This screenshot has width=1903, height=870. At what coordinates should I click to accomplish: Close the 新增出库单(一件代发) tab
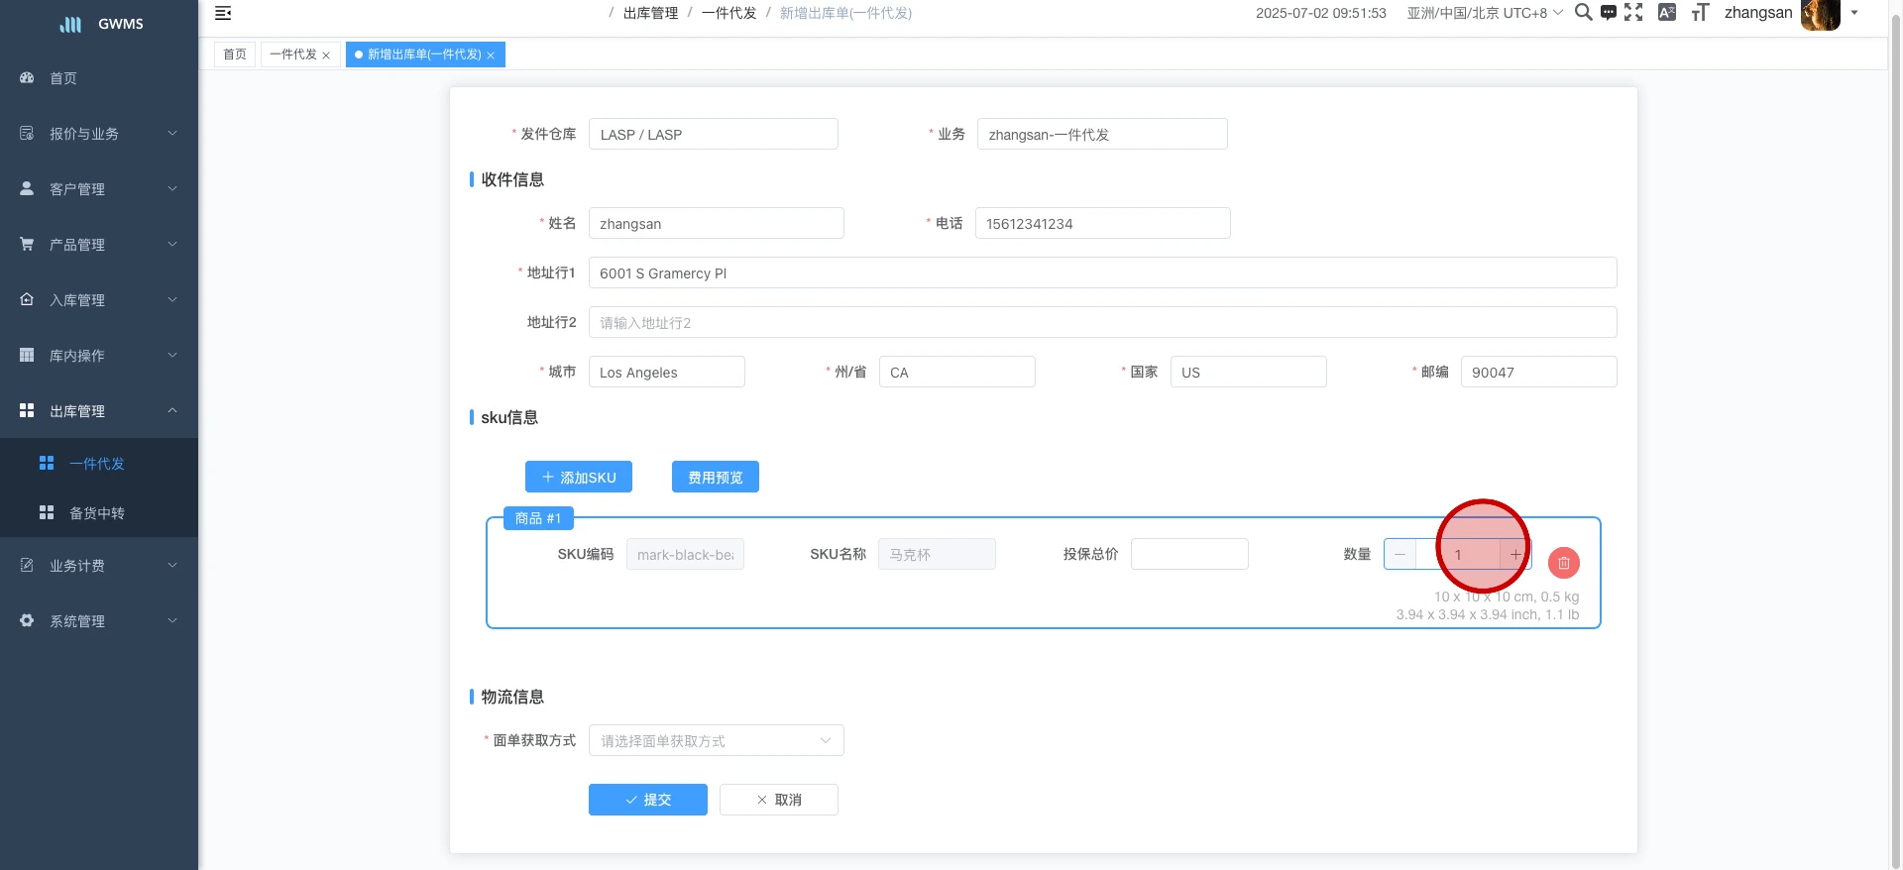(491, 55)
